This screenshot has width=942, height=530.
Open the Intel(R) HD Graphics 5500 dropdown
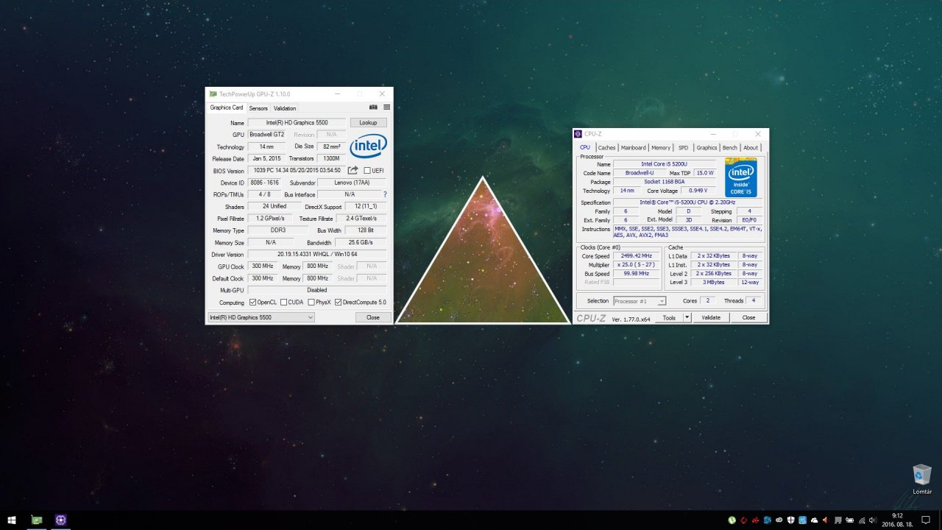pyautogui.click(x=261, y=317)
